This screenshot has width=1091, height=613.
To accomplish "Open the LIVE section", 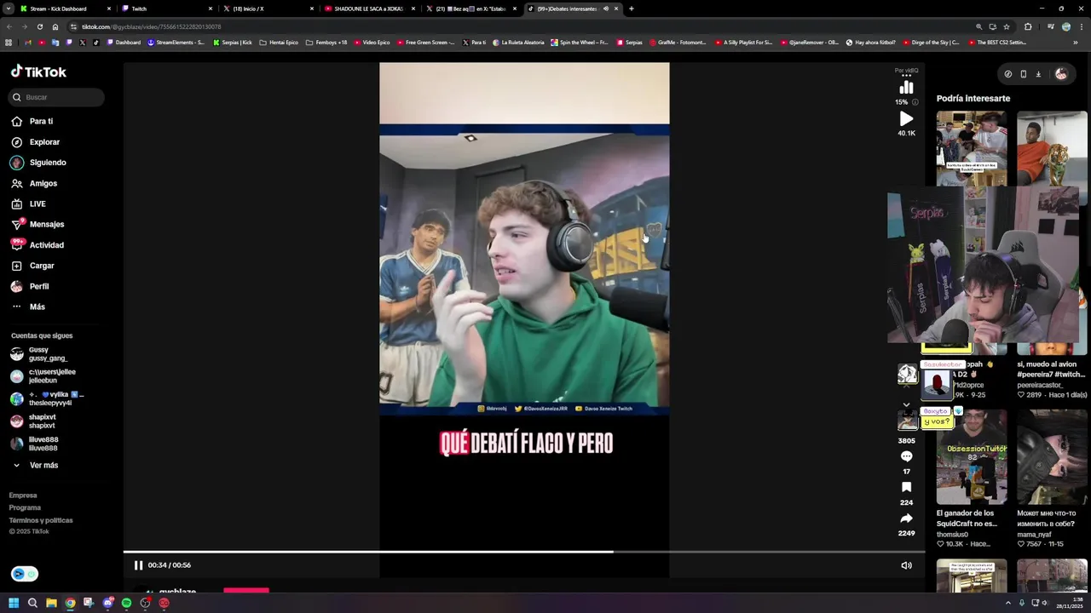I will pos(28,203).
